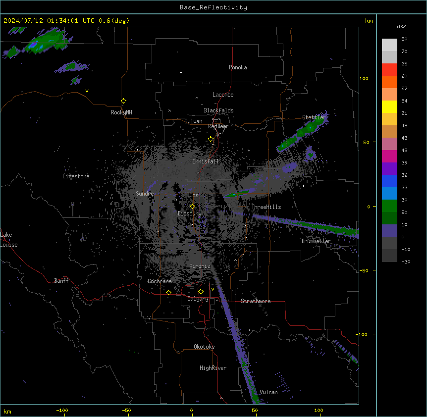
Task: Pick the bright green 30–20 dBZ legend swatch
Action: [x=389, y=206]
